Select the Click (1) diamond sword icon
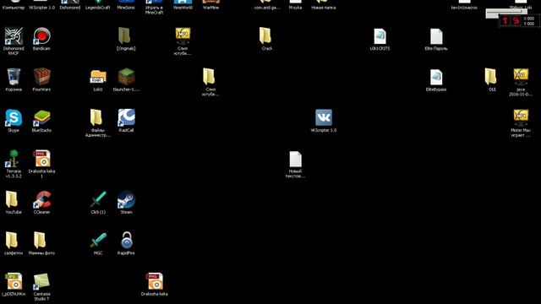This screenshot has width=541, height=304. pyautogui.click(x=98, y=199)
